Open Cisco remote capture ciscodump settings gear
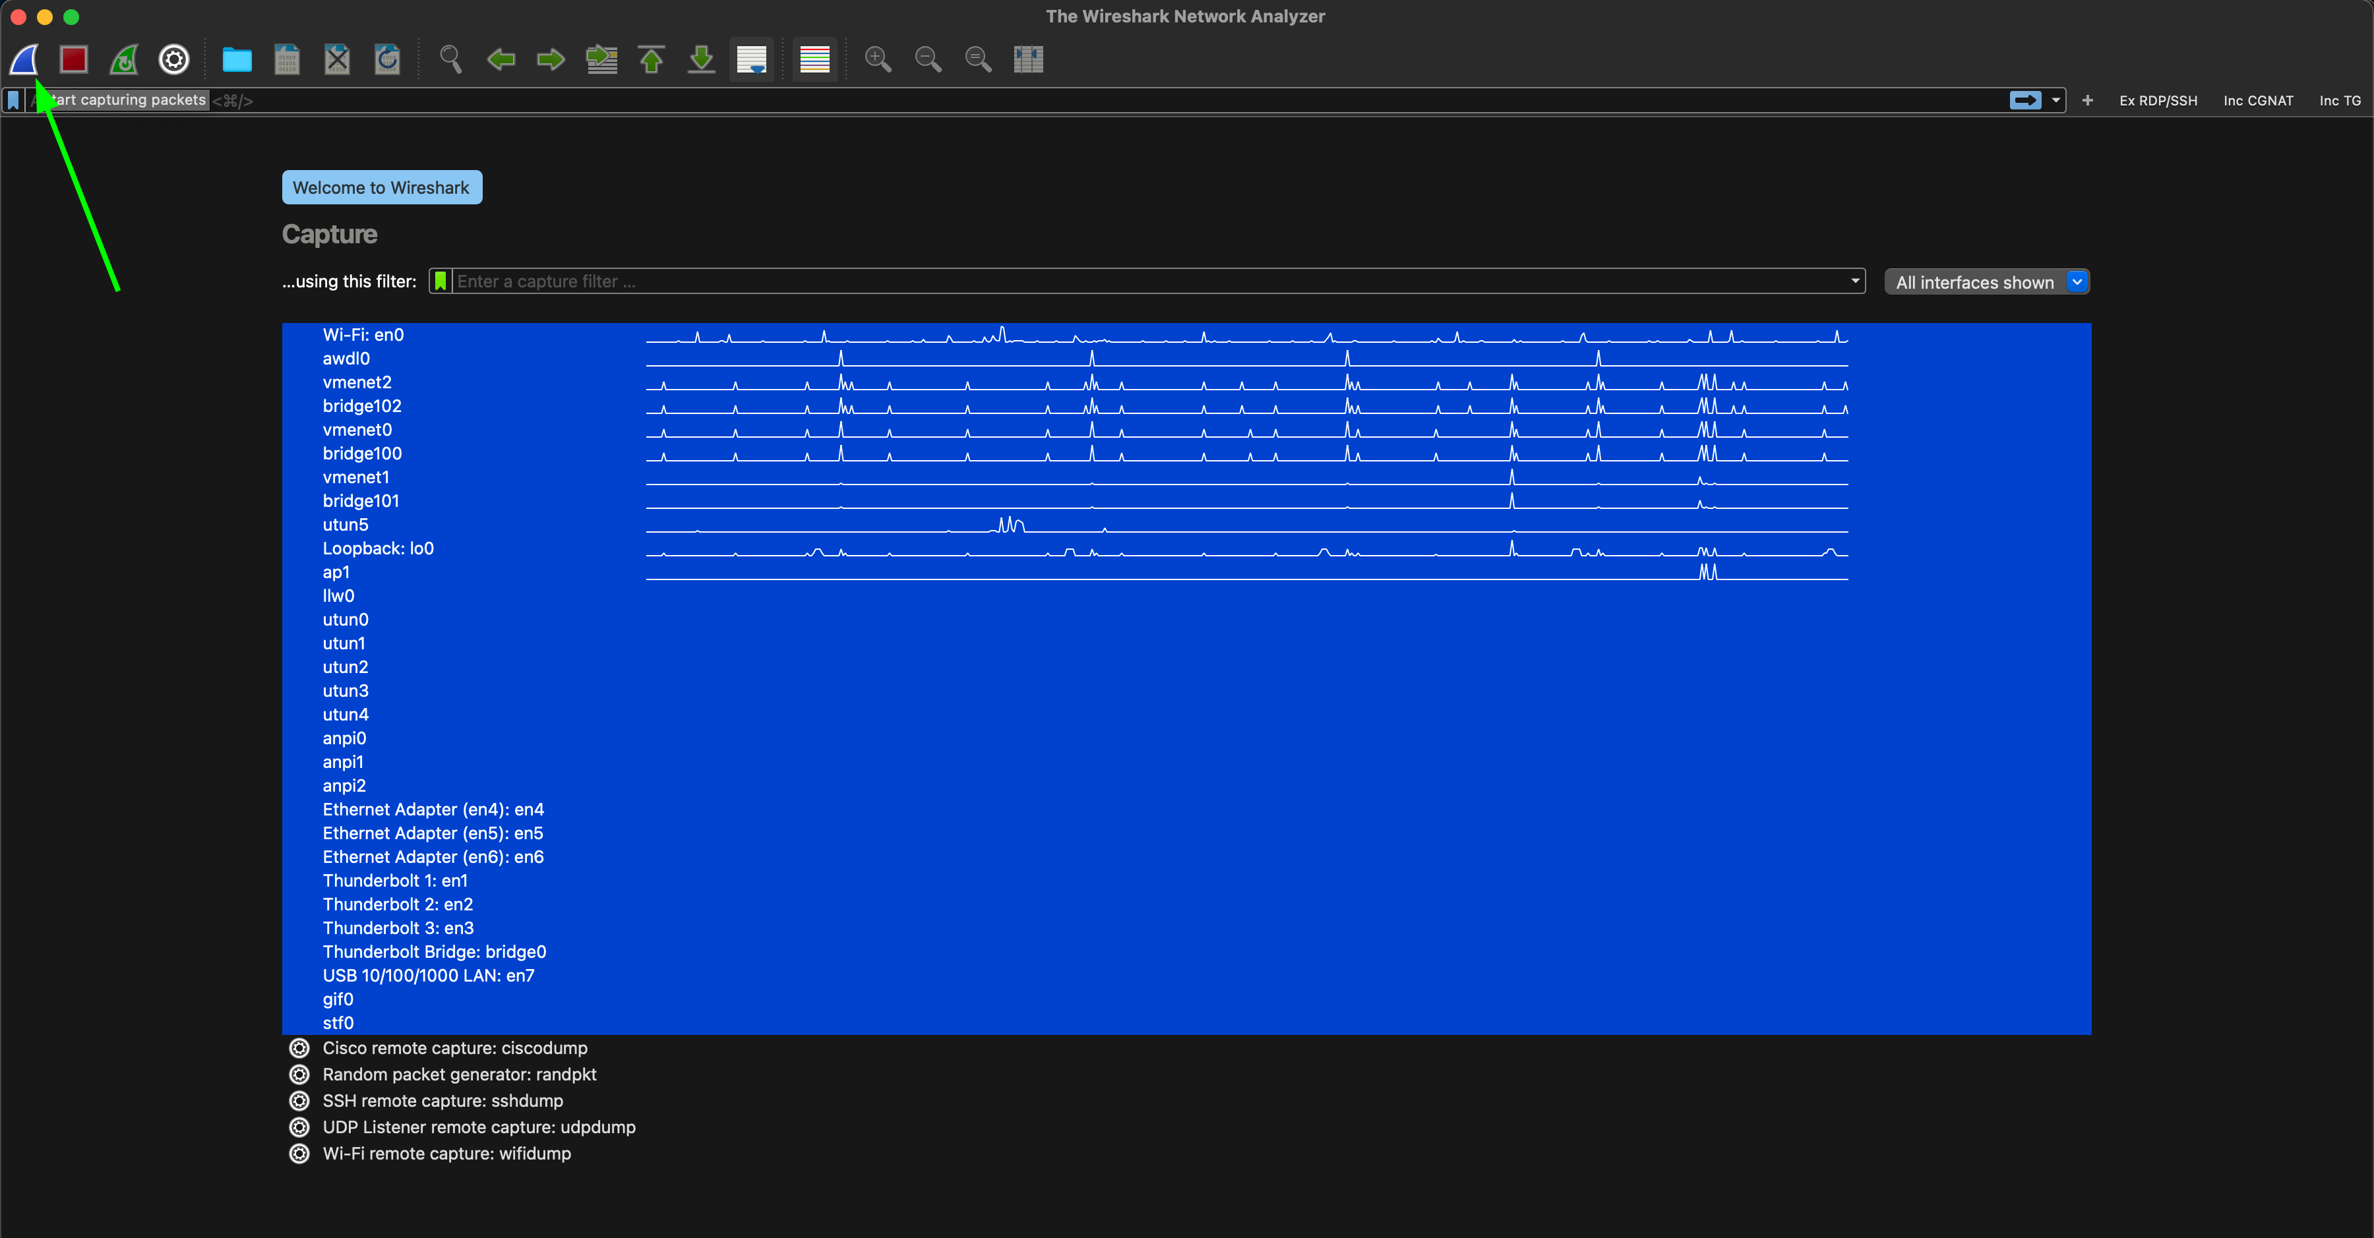 299,1048
